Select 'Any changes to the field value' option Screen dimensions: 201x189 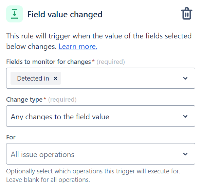[x=60, y=117]
